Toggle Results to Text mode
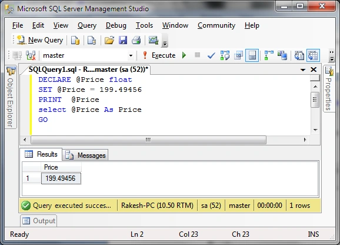This screenshot has width=340, height=245. 299,55
